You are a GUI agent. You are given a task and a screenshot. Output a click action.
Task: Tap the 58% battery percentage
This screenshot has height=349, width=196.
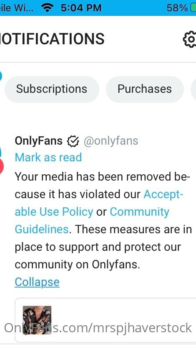tap(177, 8)
